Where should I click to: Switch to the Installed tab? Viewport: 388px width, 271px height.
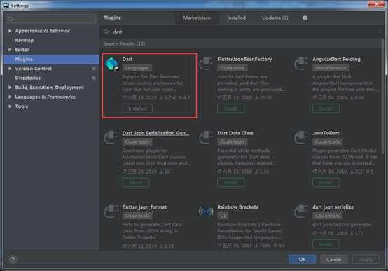(236, 18)
